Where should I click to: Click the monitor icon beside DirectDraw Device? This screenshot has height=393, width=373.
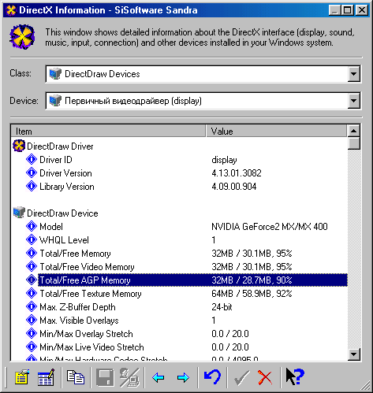[19, 213]
